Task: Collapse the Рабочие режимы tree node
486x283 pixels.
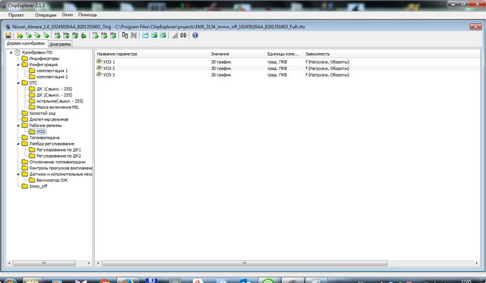Action: [18, 125]
